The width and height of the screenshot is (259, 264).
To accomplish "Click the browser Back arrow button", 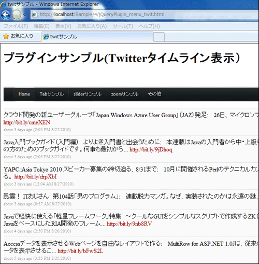I will pyautogui.click(x=6, y=15).
